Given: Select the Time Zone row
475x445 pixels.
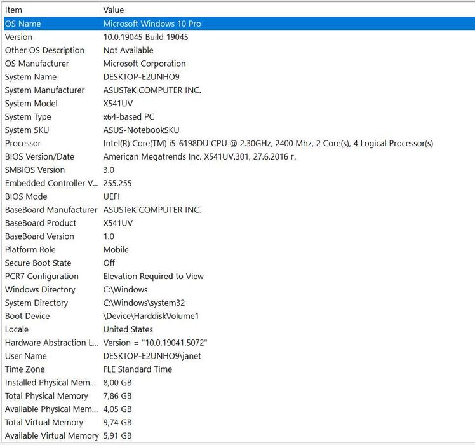Looking at the screenshot, I should (x=239, y=369).
